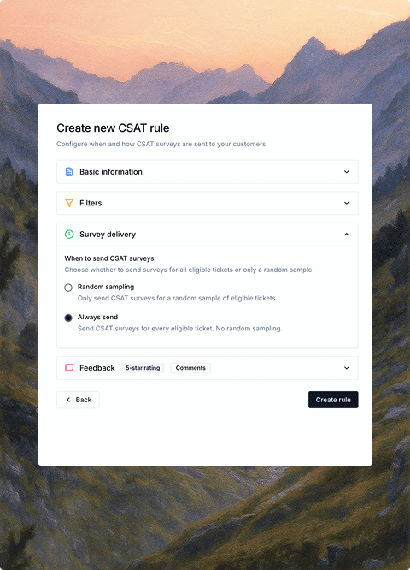
Task: Click the orange funnel Filters icon
Action: click(x=69, y=203)
